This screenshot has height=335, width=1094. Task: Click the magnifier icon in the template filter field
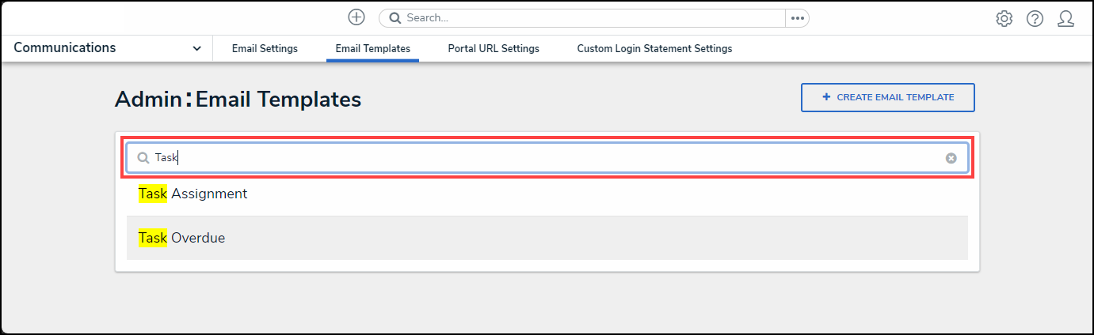(x=143, y=158)
